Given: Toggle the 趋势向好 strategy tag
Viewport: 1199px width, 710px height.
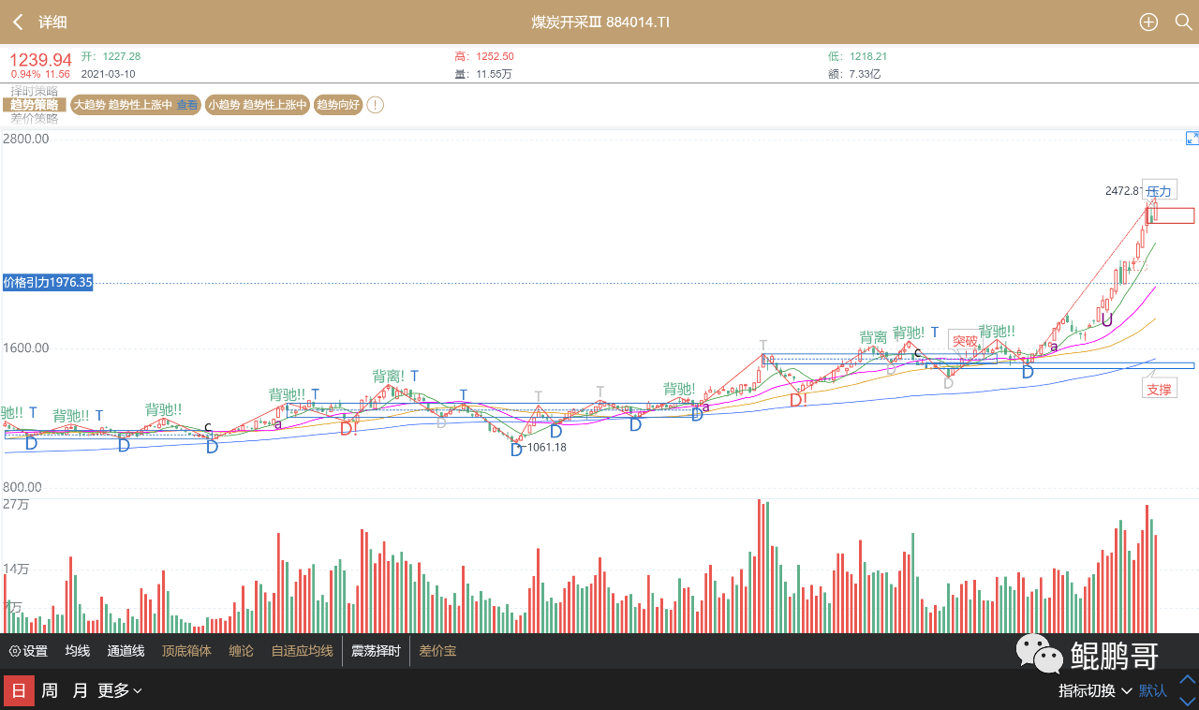Looking at the screenshot, I should point(338,104).
